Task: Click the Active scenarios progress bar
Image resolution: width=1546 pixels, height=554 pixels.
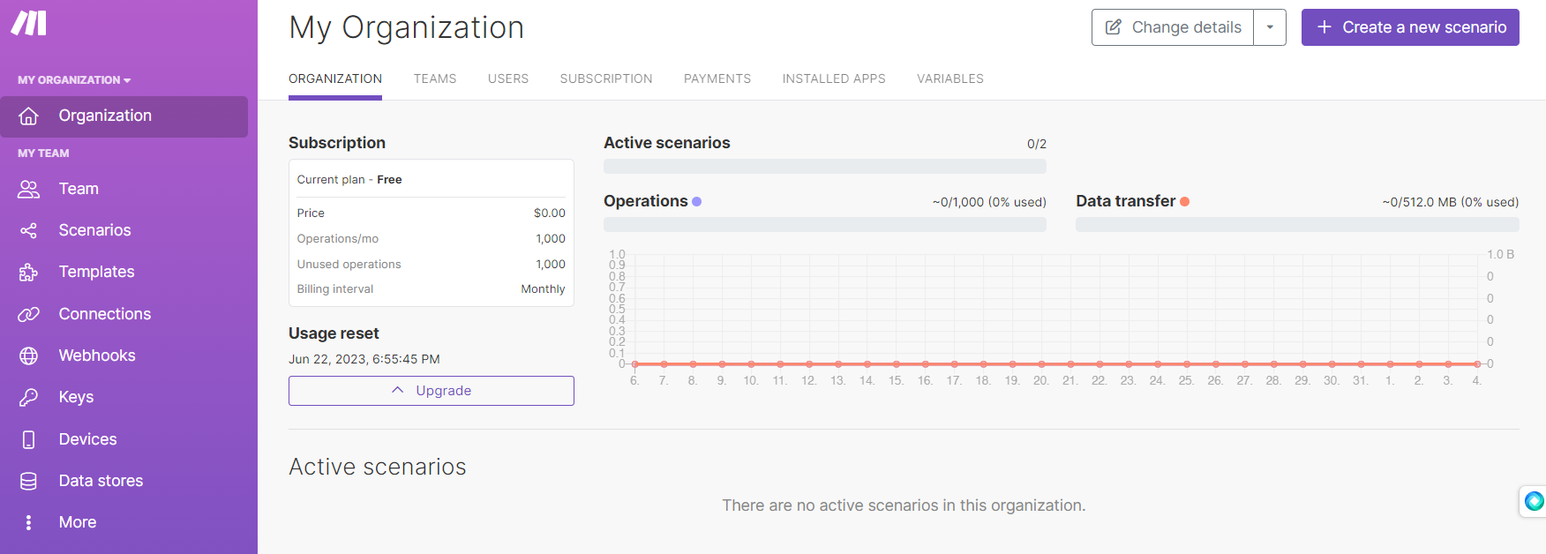Action: (x=825, y=166)
